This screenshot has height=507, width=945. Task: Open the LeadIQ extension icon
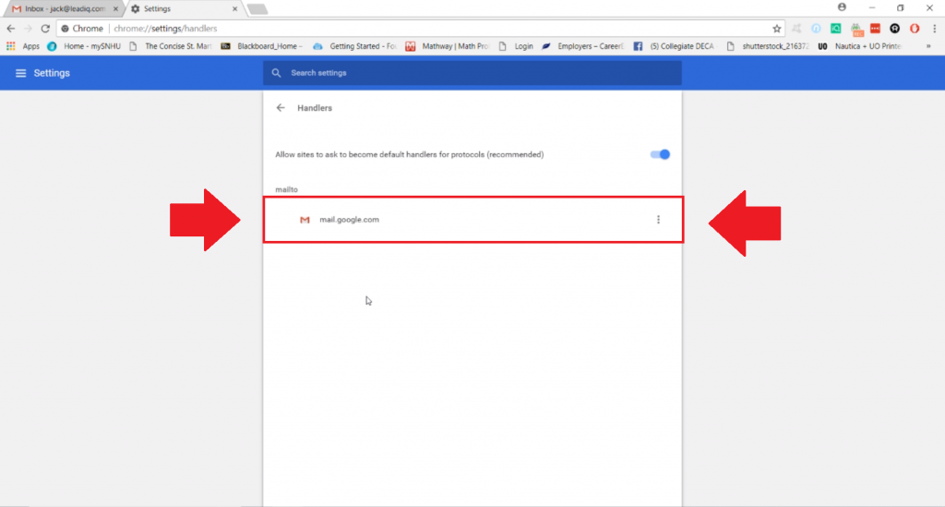(836, 29)
